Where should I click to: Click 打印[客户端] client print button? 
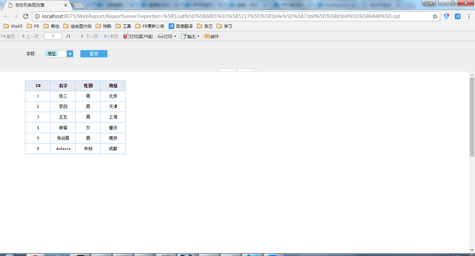138,36
